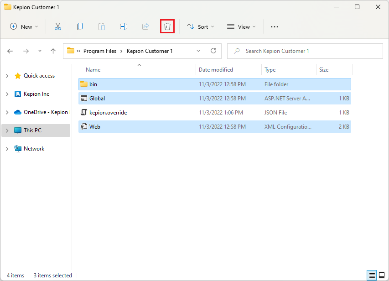389x281 pixels.
Task: Click the Paste clipboard icon
Action: 101,26
